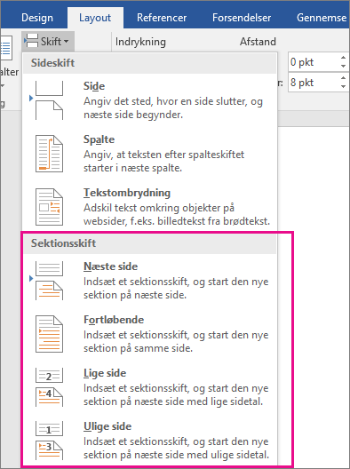Screen dimensions: 350x469
Task: Decrease the 8 pkt spacing value
Action: (x=343, y=86)
